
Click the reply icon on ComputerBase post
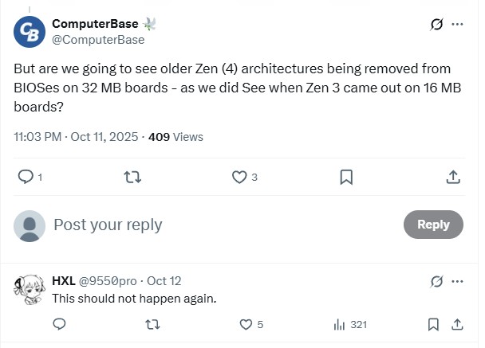[25, 177]
